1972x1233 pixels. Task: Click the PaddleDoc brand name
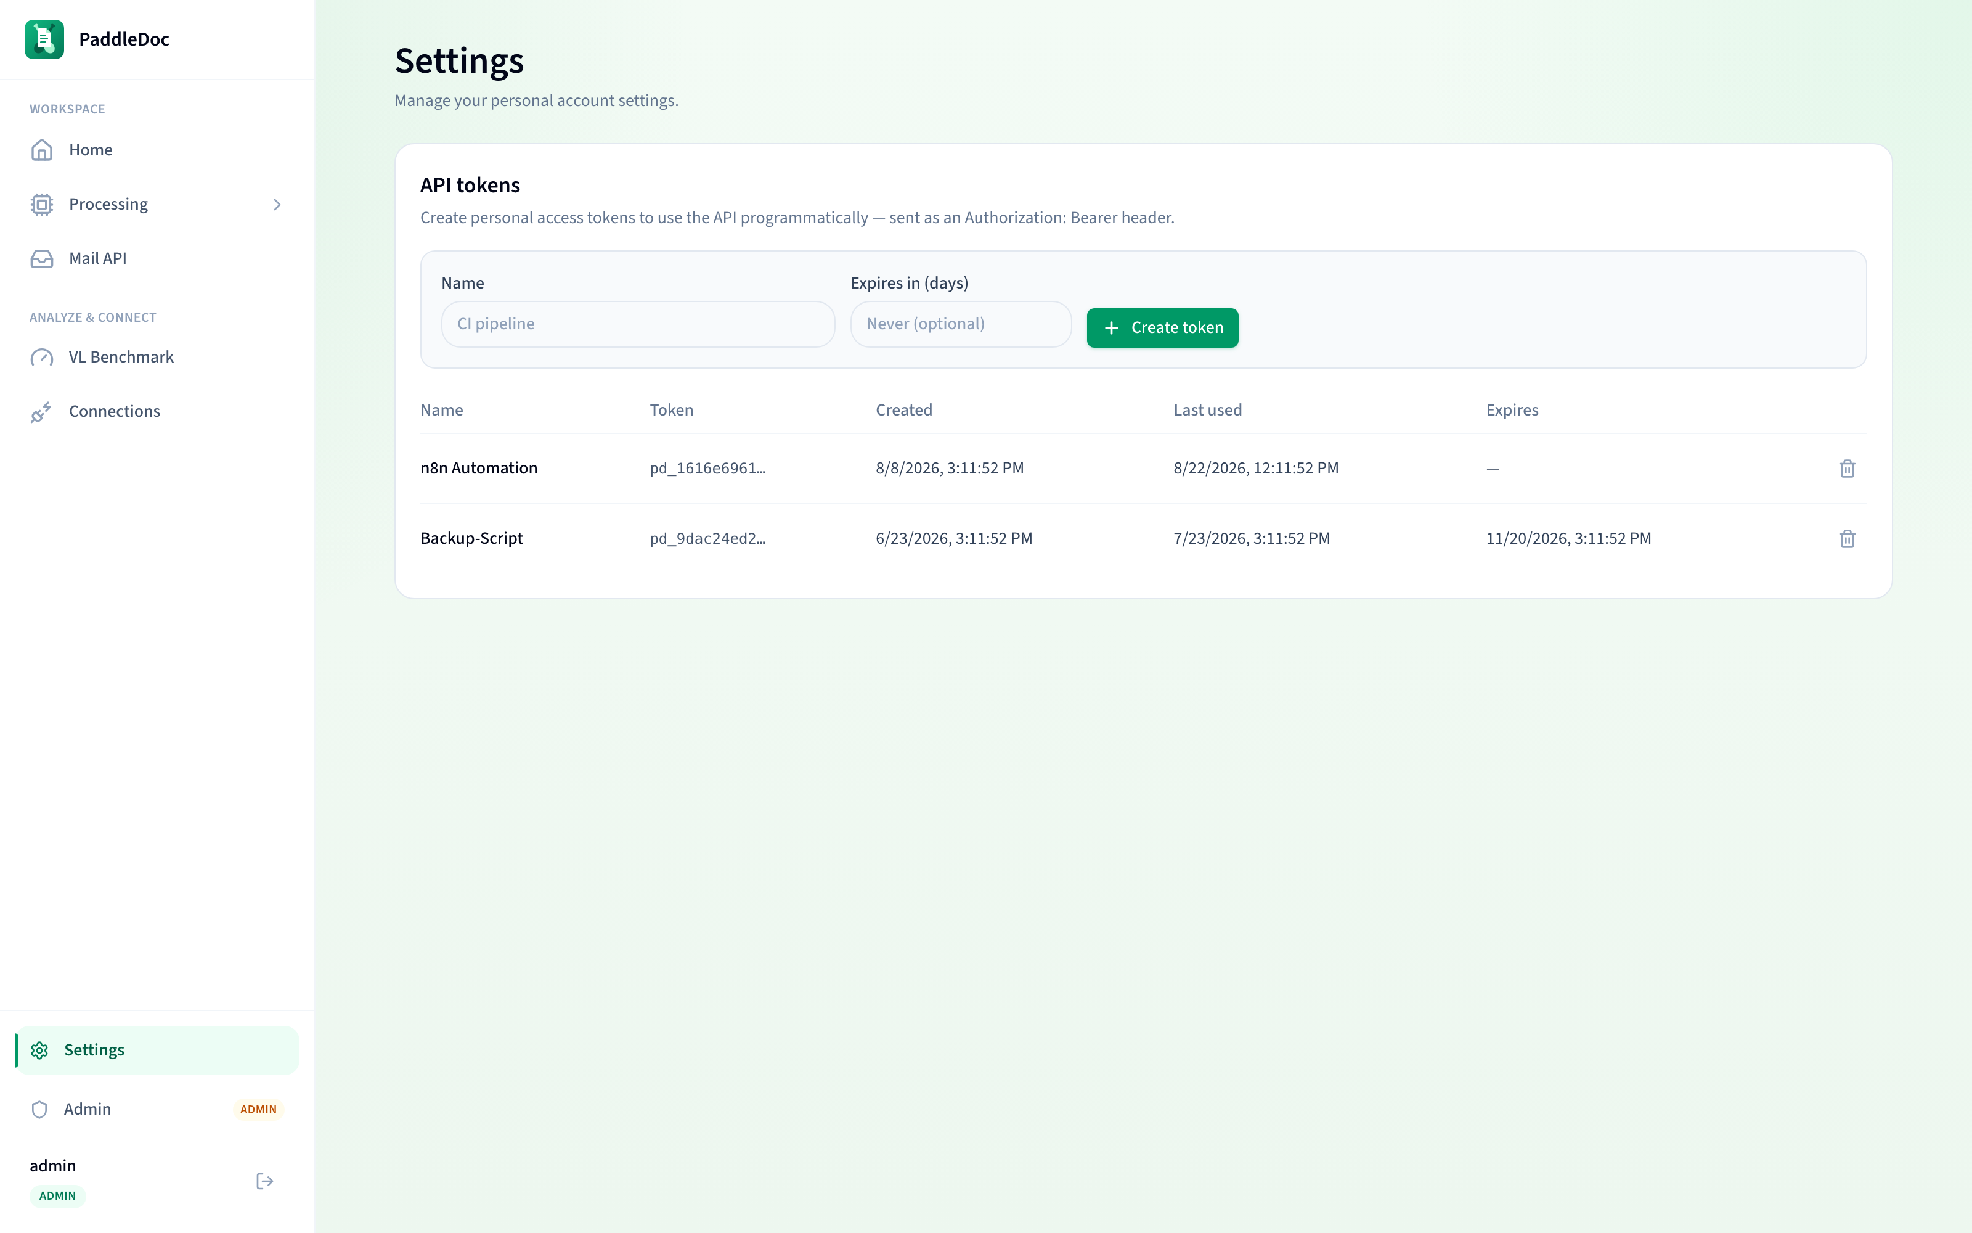pyautogui.click(x=124, y=39)
